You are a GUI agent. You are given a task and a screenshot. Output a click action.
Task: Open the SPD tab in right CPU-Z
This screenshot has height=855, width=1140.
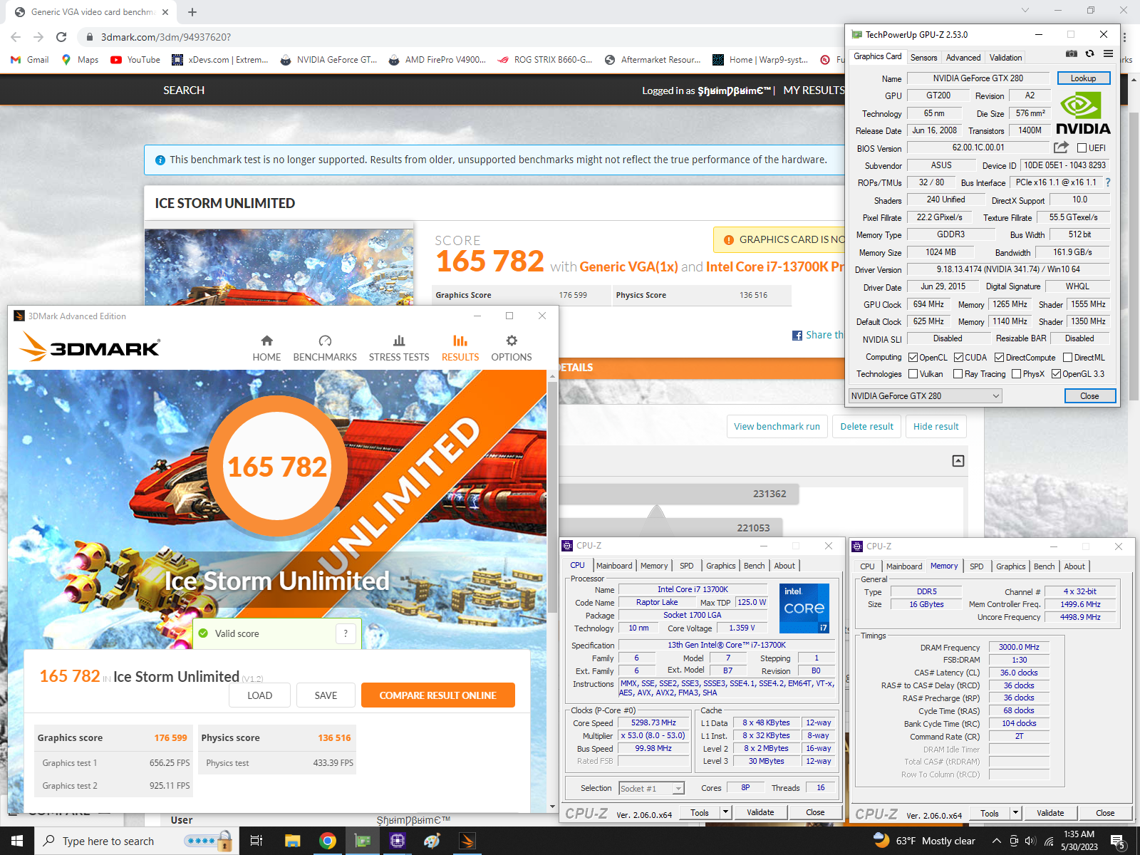tap(976, 566)
